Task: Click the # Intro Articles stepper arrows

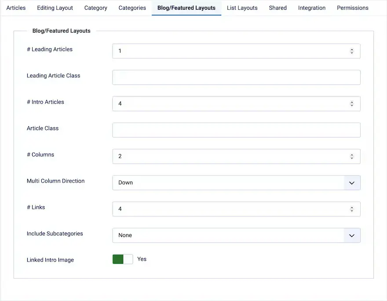Action: point(352,104)
